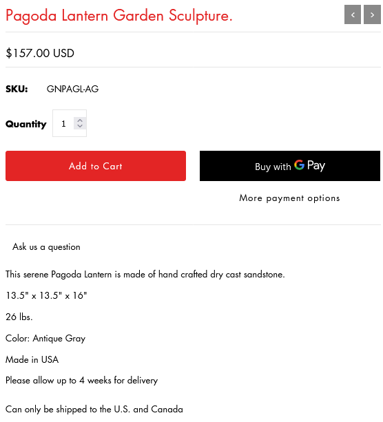Click the 13.5" x 13.5" x 16" dimensions
Image resolution: width=383 pixels, height=422 pixels.
click(46, 295)
